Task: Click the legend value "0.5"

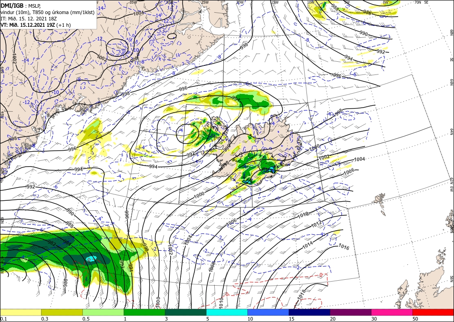Action: coord(86,319)
